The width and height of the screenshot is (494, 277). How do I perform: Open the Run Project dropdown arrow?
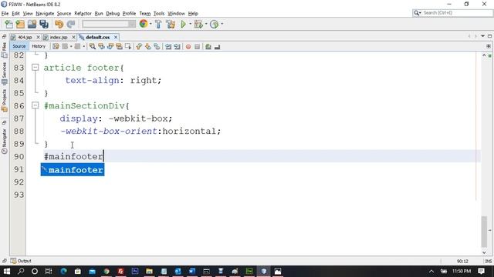191,24
